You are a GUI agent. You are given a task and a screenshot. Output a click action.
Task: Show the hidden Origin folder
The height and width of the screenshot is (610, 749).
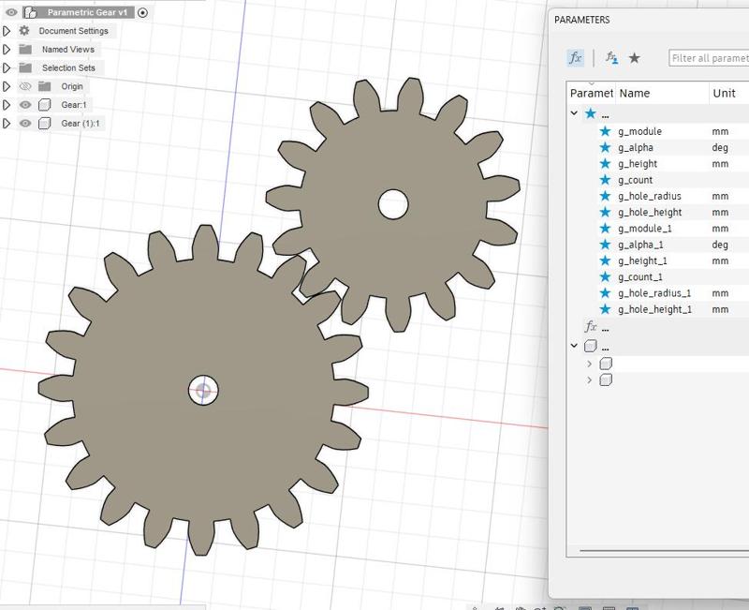(x=26, y=85)
